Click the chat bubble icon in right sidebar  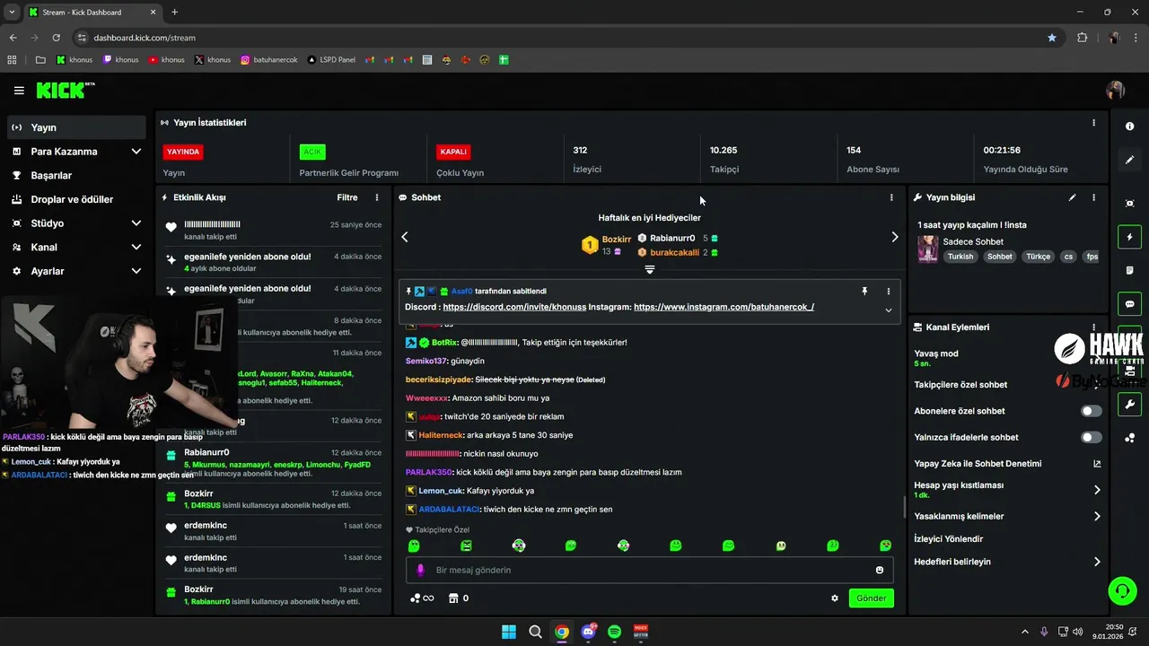[1129, 304]
